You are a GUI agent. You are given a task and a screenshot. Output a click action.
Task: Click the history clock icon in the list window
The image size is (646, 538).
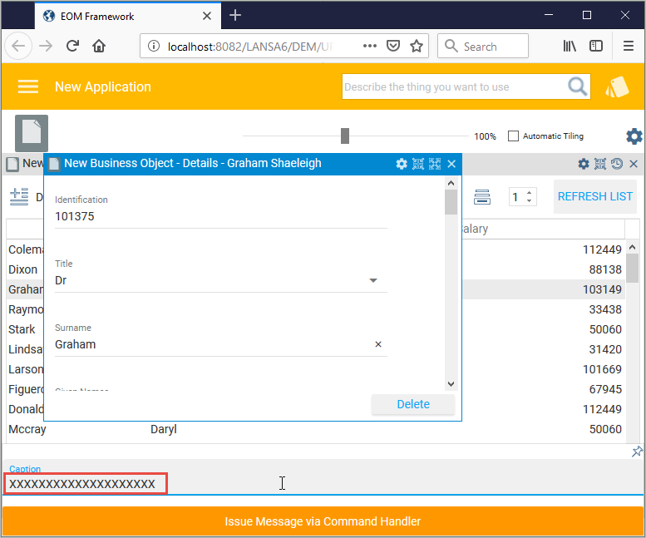coord(617,164)
